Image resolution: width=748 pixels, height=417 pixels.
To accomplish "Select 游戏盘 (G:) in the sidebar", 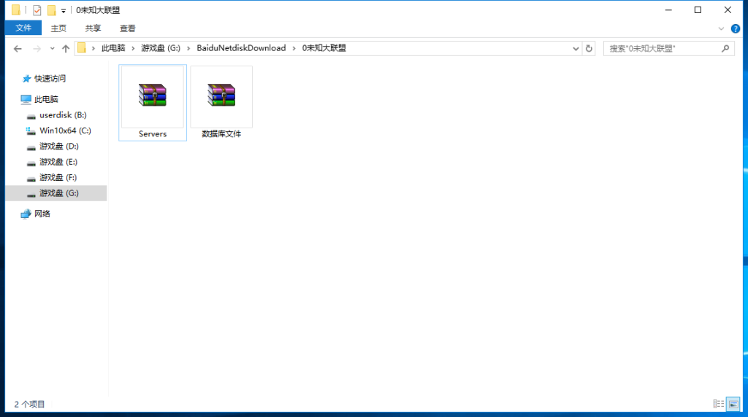I will [56, 193].
